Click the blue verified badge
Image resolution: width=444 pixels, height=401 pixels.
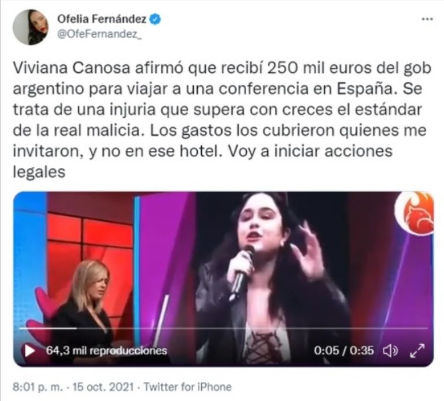155,19
